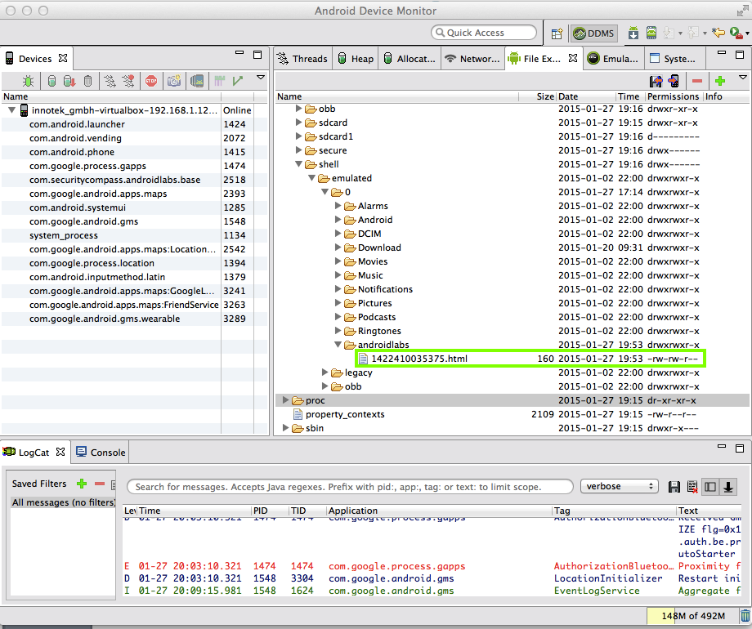Click Push file onto device icon
Screen dimensions: 752x629
click(674, 81)
